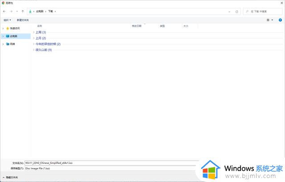Sort by the 类型 column header
The image size is (285, 182).
click(162, 26)
